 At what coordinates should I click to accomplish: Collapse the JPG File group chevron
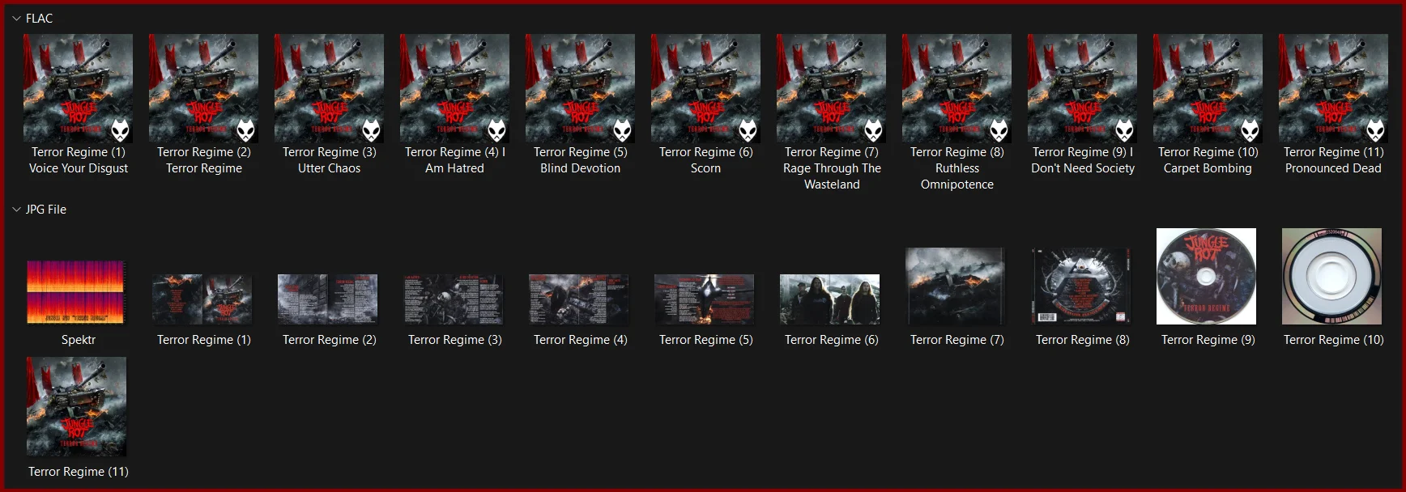[x=16, y=210]
